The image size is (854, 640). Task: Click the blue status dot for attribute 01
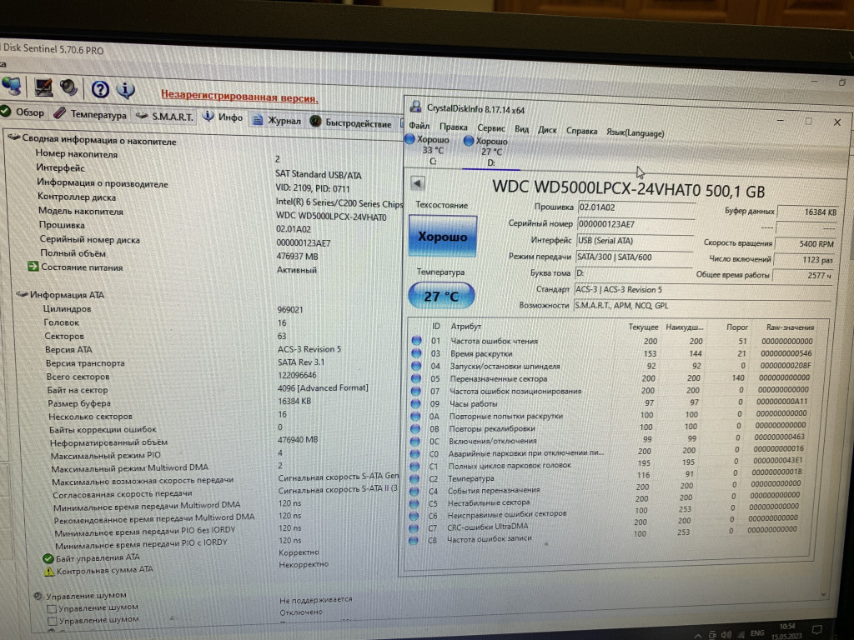coord(417,340)
